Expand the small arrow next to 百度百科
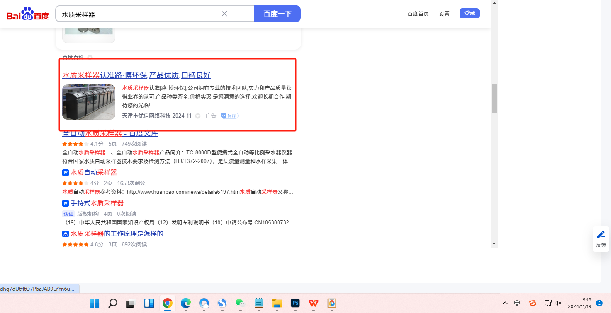The image size is (611, 313). click(x=90, y=57)
